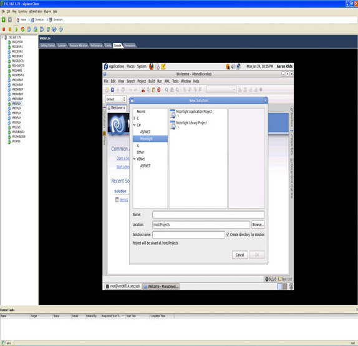This screenshot has height=346, width=358.
Task: Click the disabled OK button in New Solution
Action: pos(257,255)
